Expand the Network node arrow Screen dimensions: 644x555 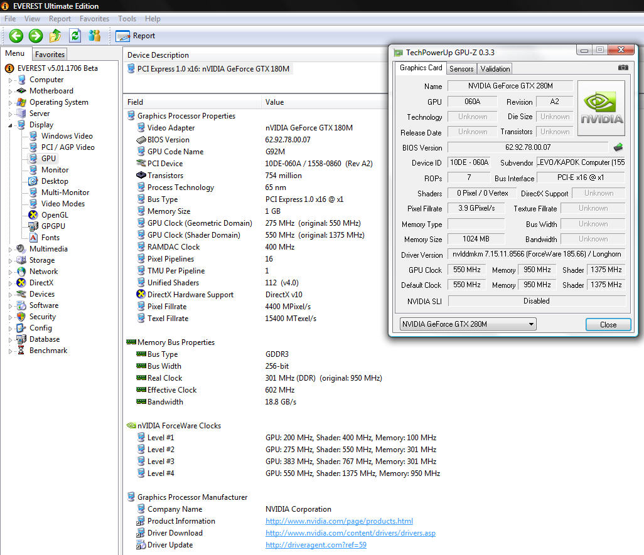[10, 272]
